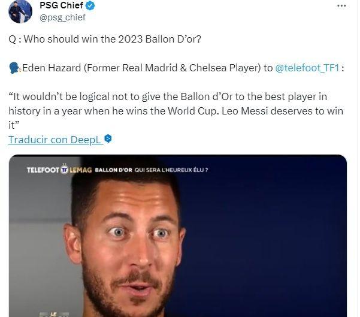360x317 pixels.
Task: Click the 'Who should win the 2023 Ballon D'or?' line
Action: (113, 39)
